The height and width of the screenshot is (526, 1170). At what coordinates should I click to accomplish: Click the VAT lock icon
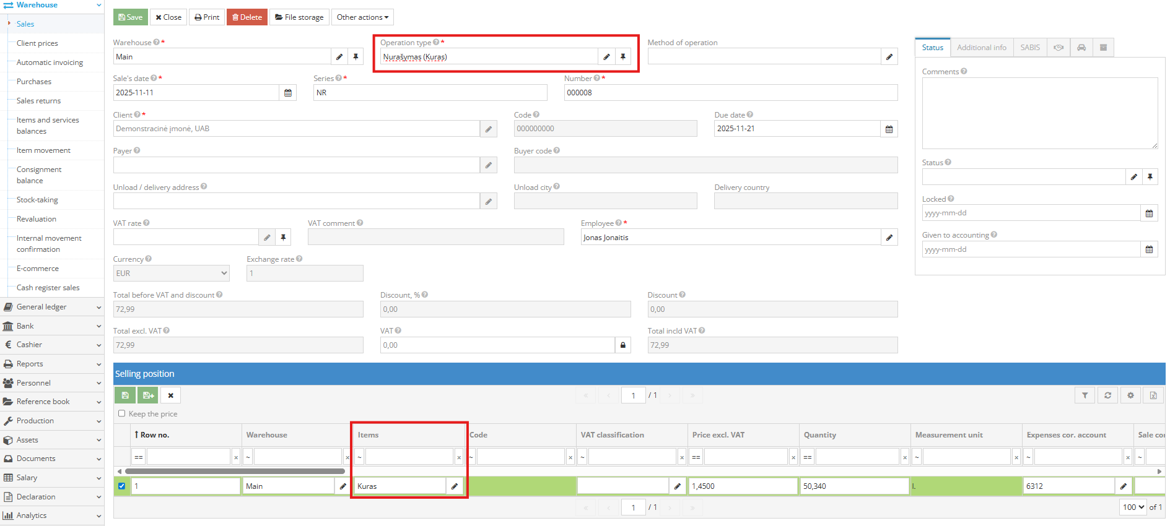pyautogui.click(x=623, y=345)
